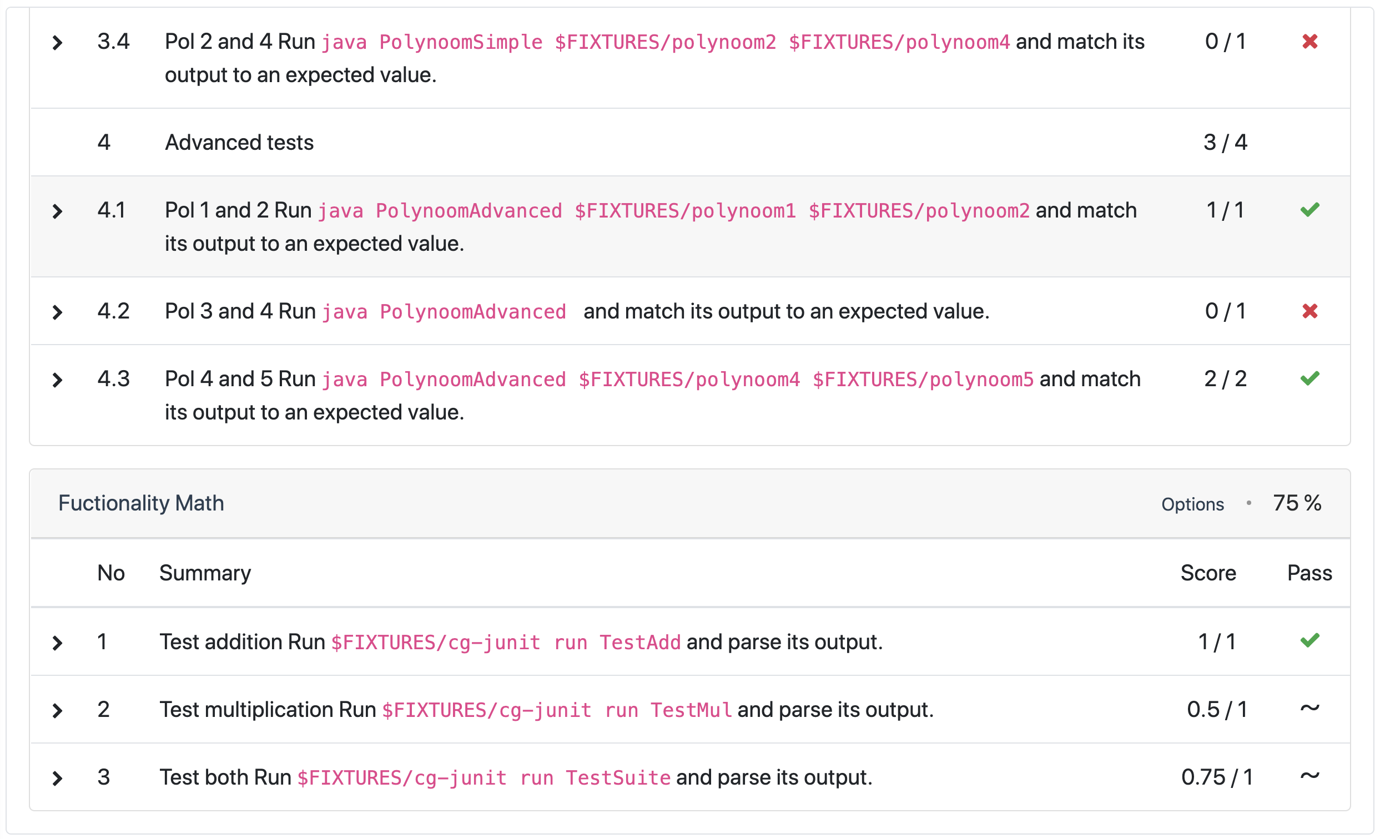Expand test 4.1 Pol 1 and 2

pyautogui.click(x=57, y=211)
